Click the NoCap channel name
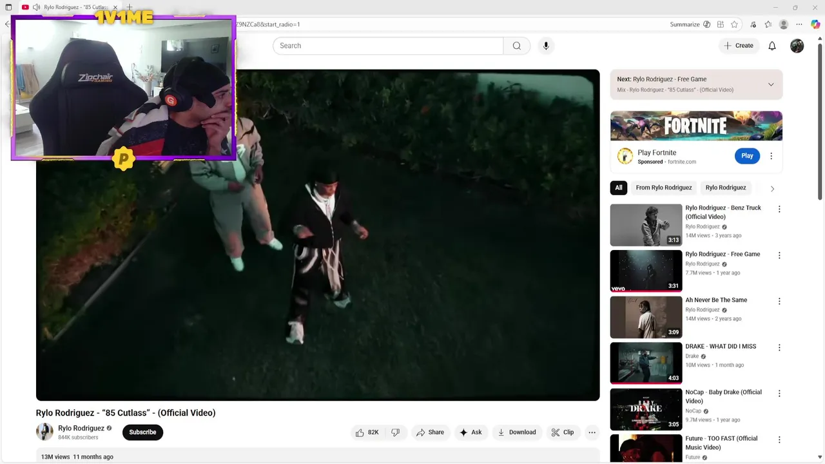825x464 pixels. 694,411
